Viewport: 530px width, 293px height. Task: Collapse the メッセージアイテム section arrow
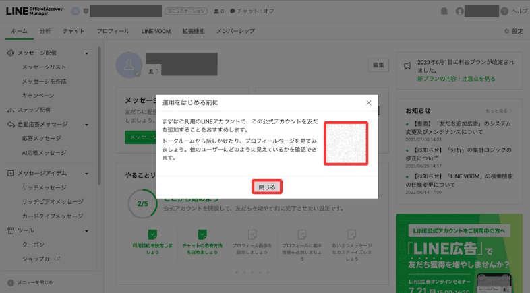pyautogui.click(x=86, y=174)
